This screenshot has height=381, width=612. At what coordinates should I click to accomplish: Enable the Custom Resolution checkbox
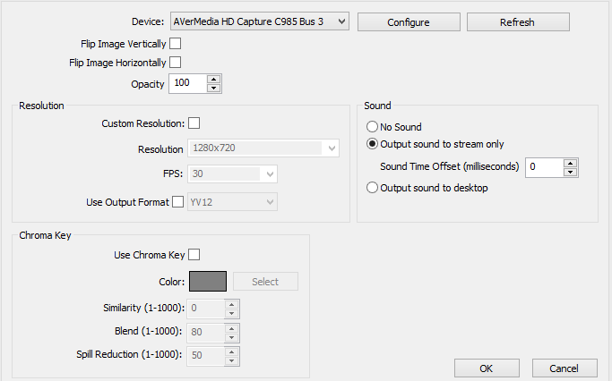coord(194,123)
